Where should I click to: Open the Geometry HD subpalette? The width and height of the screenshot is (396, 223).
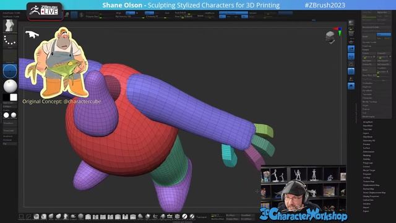point(369,141)
